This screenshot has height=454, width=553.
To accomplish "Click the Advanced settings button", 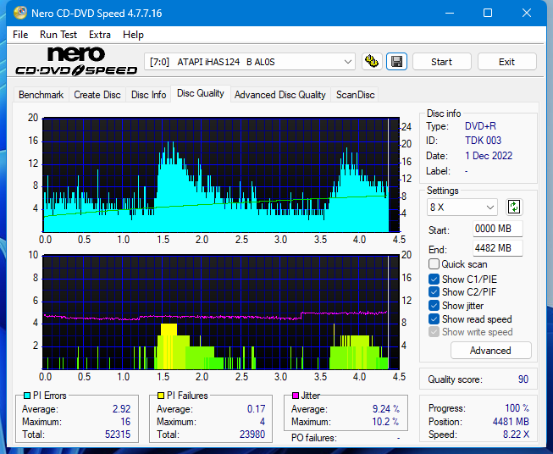I will [490, 351].
